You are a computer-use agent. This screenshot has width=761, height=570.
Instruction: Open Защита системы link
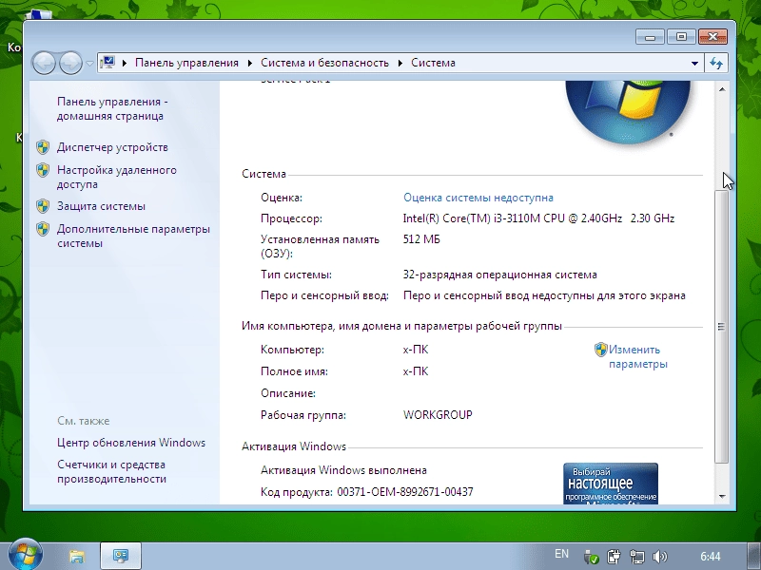[101, 206]
